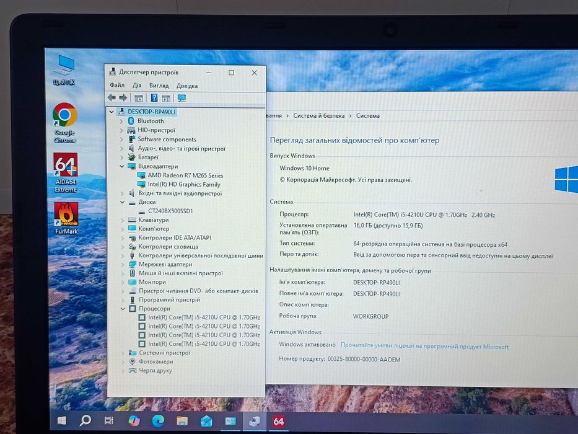Open Outlook mail from the taskbar

206,421
